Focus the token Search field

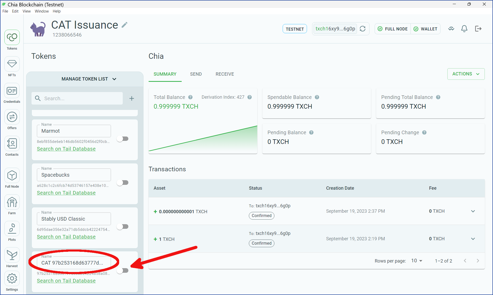click(x=77, y=98)
